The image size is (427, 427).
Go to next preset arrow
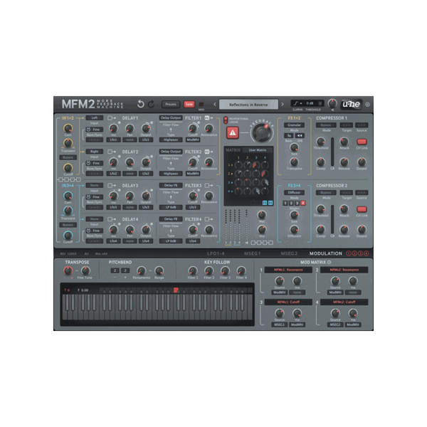(x=283, y=105)
